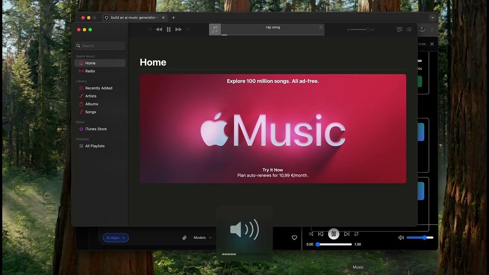This screenshot has height=275, width=489.
Task: Click the Music app playback progress bar
Action: click(x=273, y=35)
